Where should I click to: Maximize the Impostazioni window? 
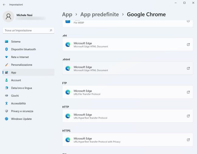coord(185,3)
